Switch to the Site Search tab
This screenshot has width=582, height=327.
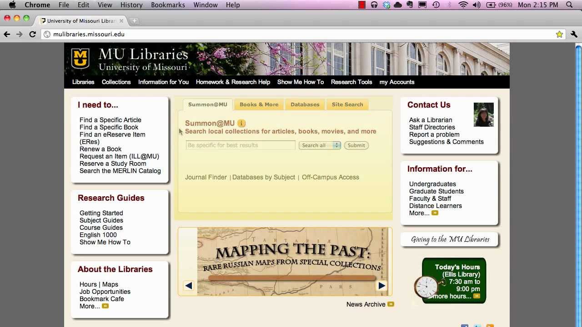click(347, 104)
